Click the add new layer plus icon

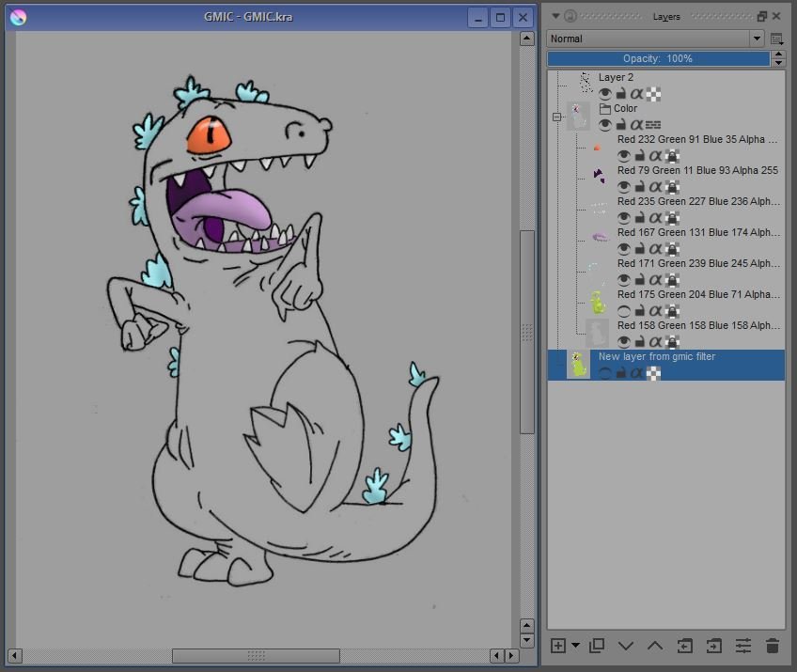pyautogui.click(x=558, y=646)
